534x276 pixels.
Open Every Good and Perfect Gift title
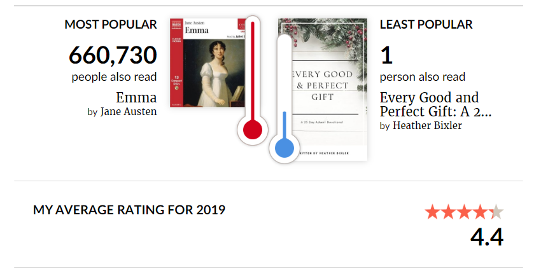click(435, 104)
